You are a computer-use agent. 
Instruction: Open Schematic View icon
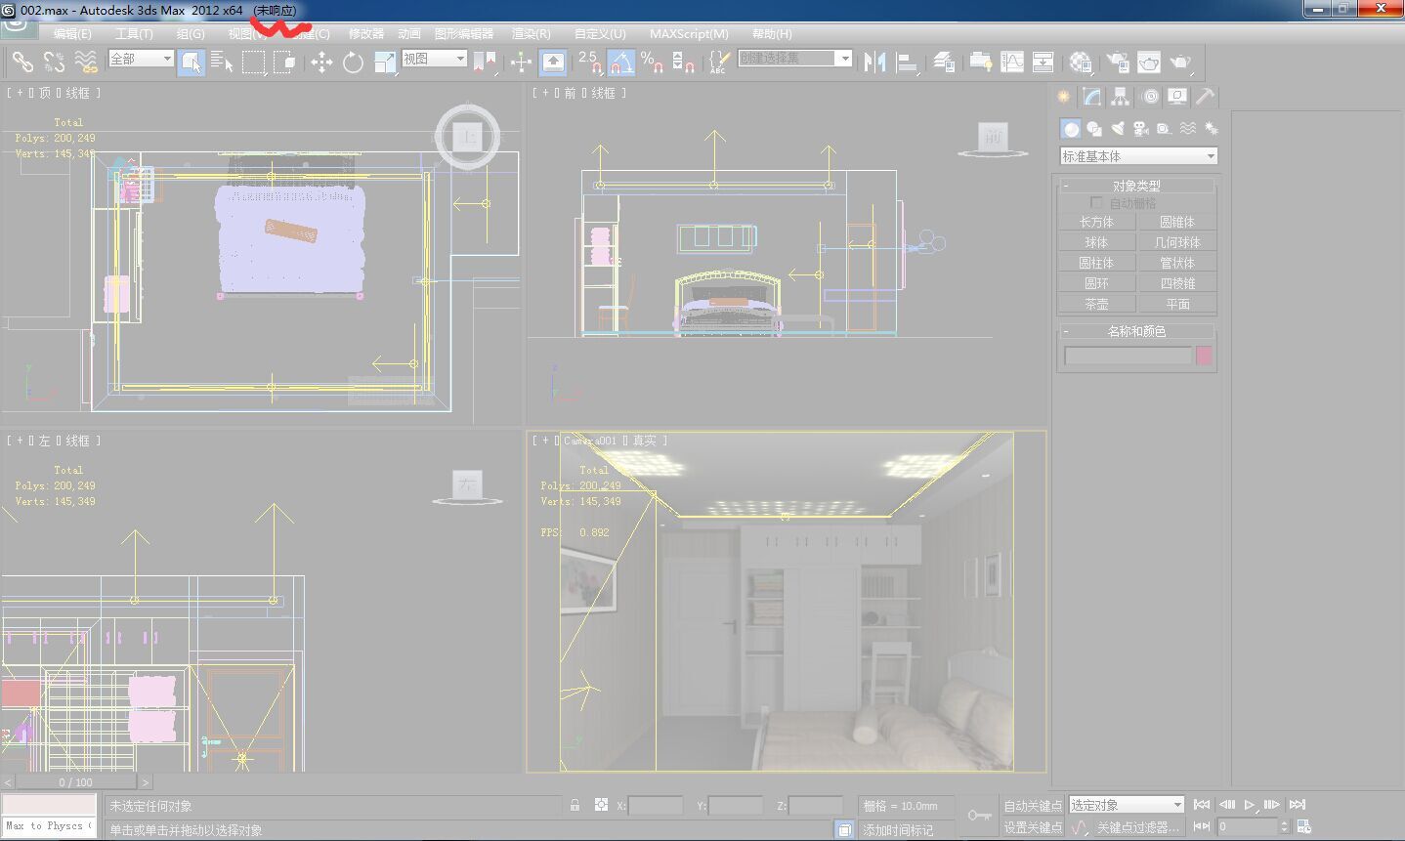[1043, 63]
